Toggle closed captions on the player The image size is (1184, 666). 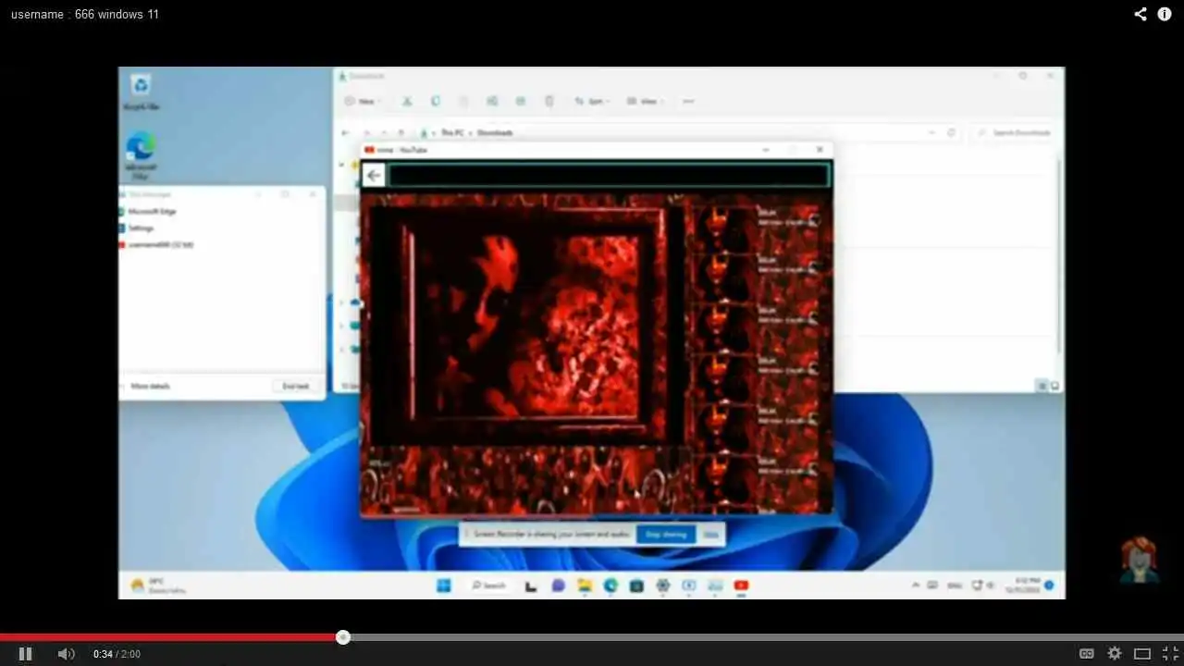(1087, 654)
